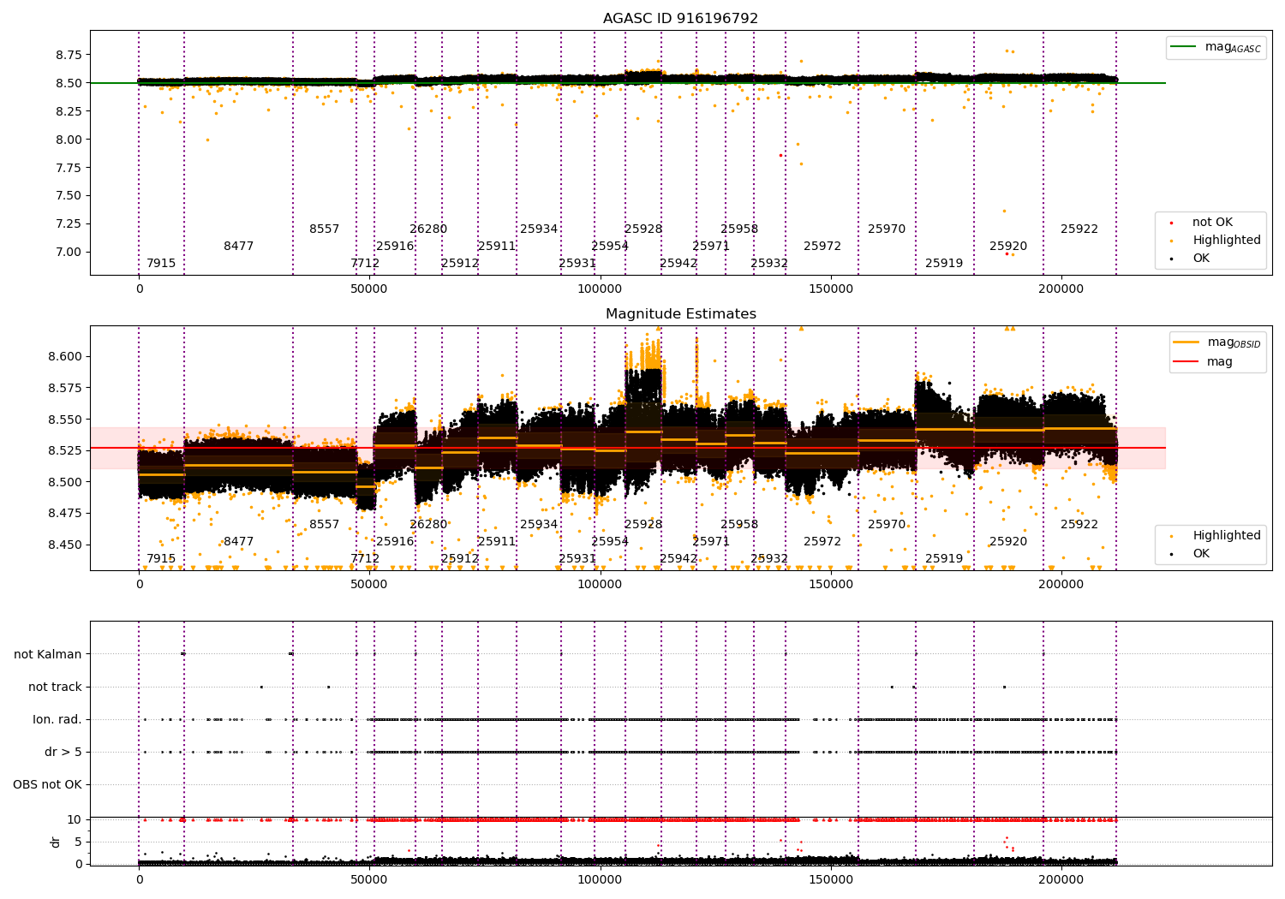
Task: Click OBSID label 25970 in the top plot
Action: 887,229
